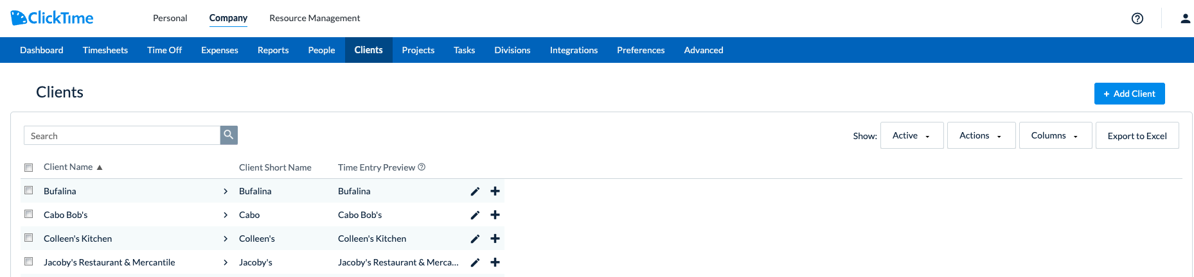
Task: Edit Bufalina client with pencil icon
Action: click(475, 191)
